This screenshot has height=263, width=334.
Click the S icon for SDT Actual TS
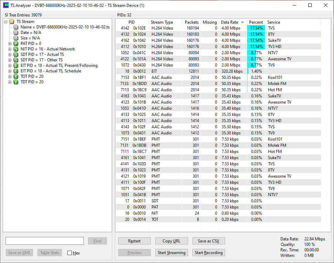(x=16, y=55)
